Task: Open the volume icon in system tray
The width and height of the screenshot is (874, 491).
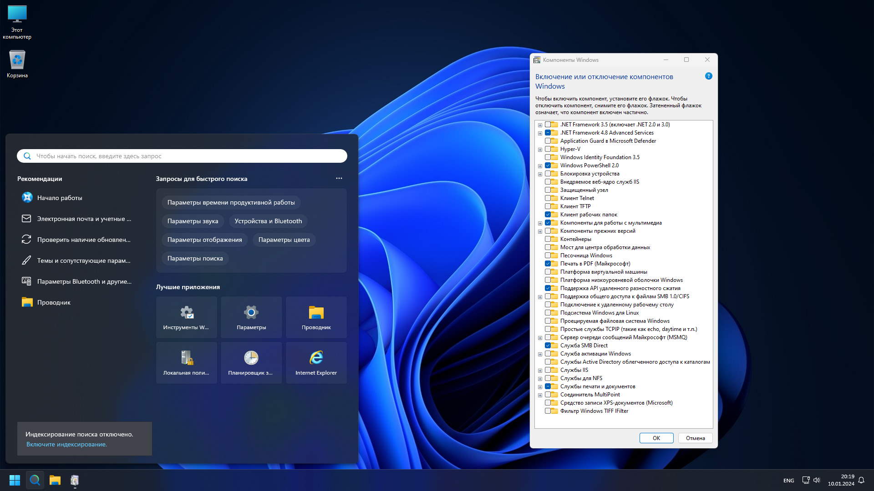Action: tap(817, 480)
